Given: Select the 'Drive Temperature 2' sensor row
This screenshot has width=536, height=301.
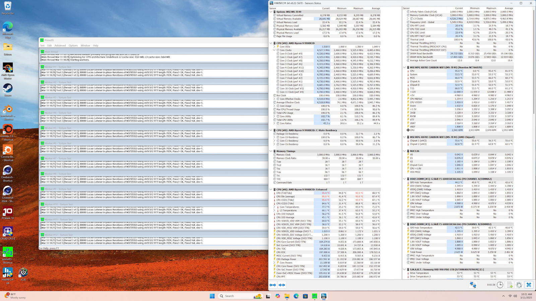Looking at the screenshot, I should [x=460, y=277].
